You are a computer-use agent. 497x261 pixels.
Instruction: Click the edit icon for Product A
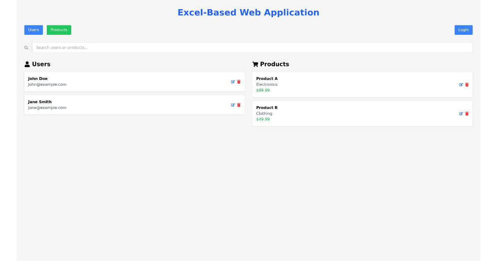click(461, 85)
